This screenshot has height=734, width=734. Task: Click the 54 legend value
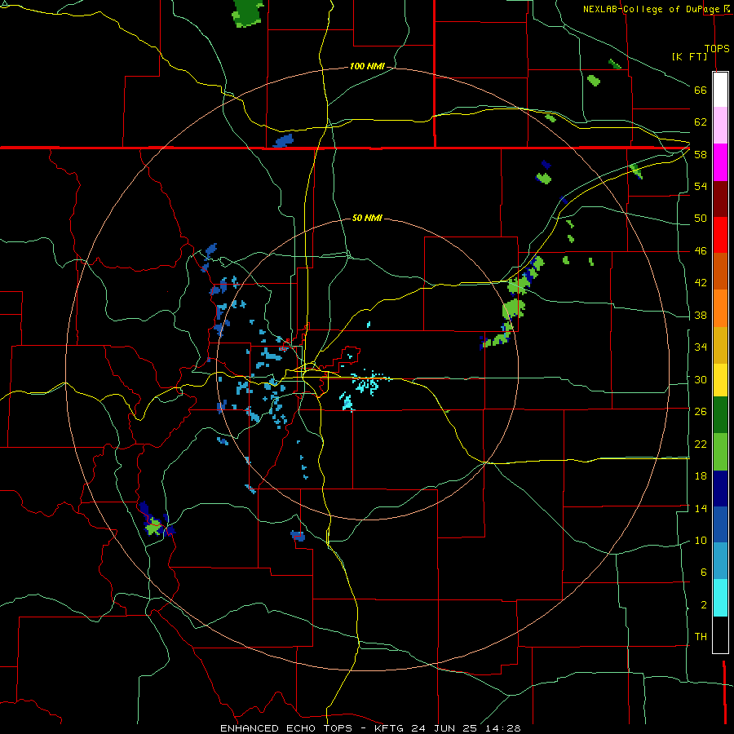(701, 186)
